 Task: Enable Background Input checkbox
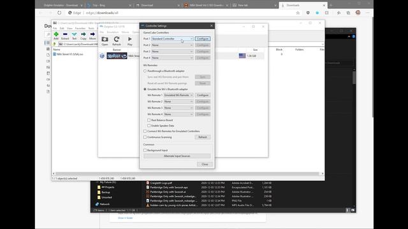click(x=145, y=150)
